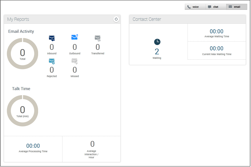Click the Current Max Waiting Time value
This screenshot has width=251, height=167.
[216, 48]
